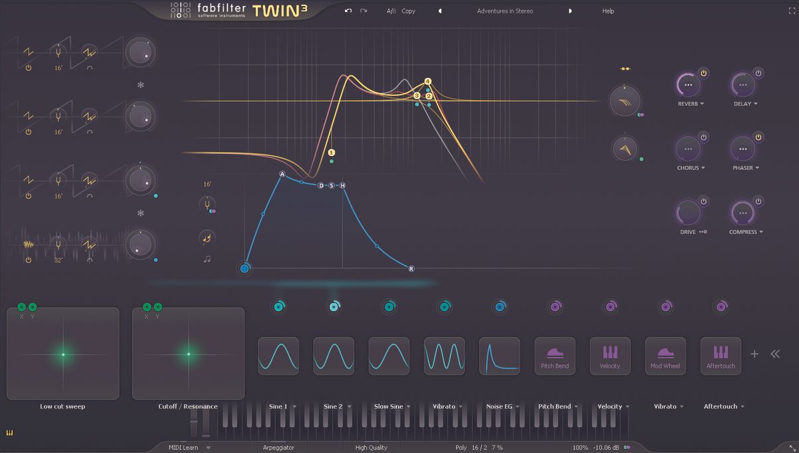Click the green XY pad for Low cut sweep
The height and width of the screenshot is (453, 799).
coord(63,353)
